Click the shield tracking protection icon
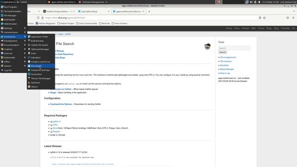 click(38, 18)
